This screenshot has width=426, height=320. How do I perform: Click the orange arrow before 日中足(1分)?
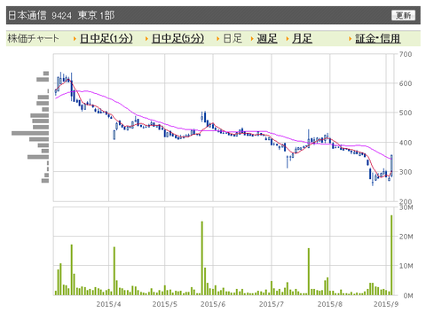click(x=75, y=39)
